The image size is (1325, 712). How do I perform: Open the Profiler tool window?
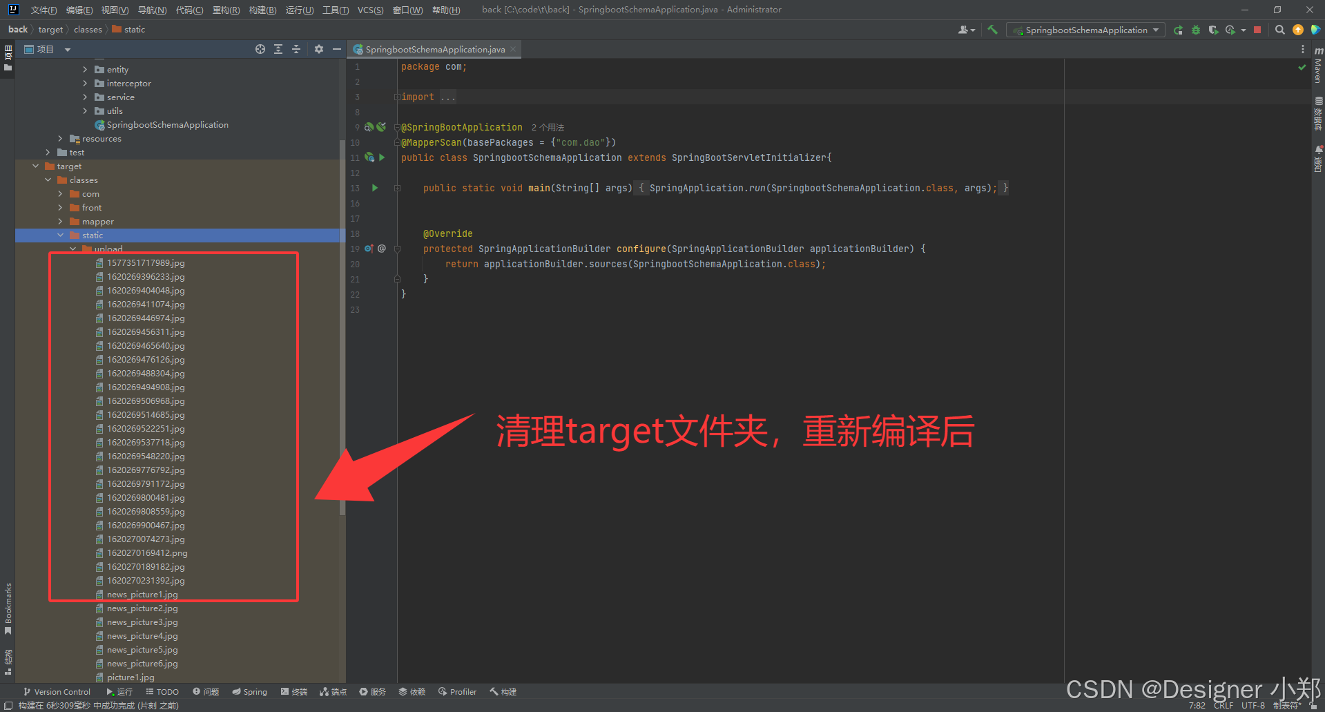(457, 692)
